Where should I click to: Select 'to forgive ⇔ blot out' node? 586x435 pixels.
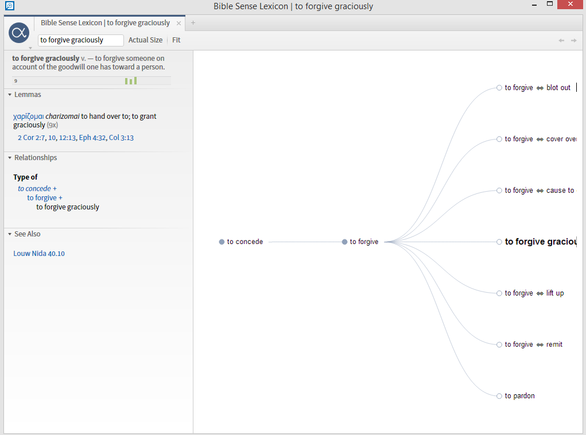point(534,88)
